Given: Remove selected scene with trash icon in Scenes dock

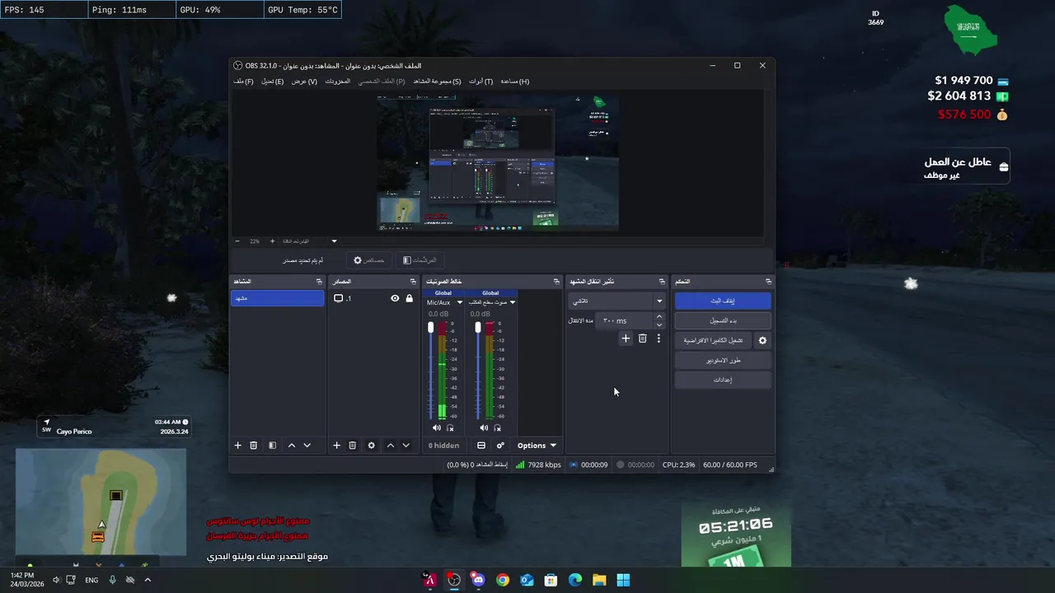Looking at the screenshot, I should pyautogui.click(x=254, y=446).
